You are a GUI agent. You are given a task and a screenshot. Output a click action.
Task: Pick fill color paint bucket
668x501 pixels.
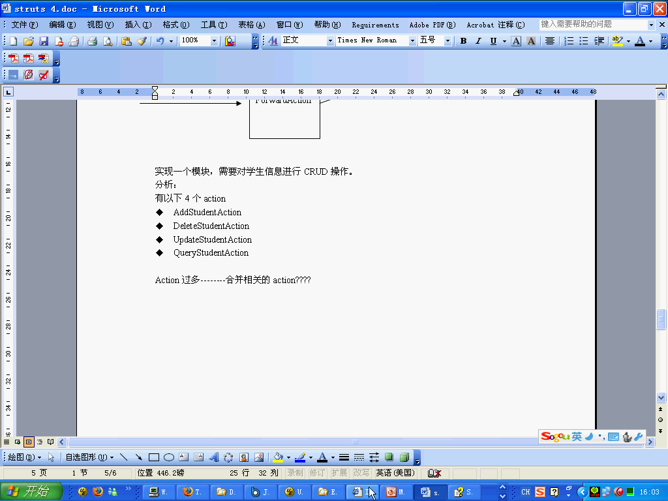(x=278, y=457)
